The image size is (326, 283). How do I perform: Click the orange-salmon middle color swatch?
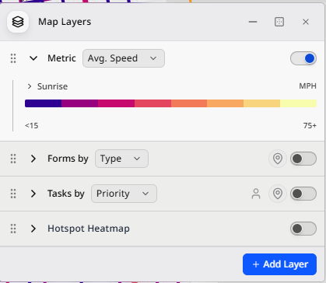point(189,103)
